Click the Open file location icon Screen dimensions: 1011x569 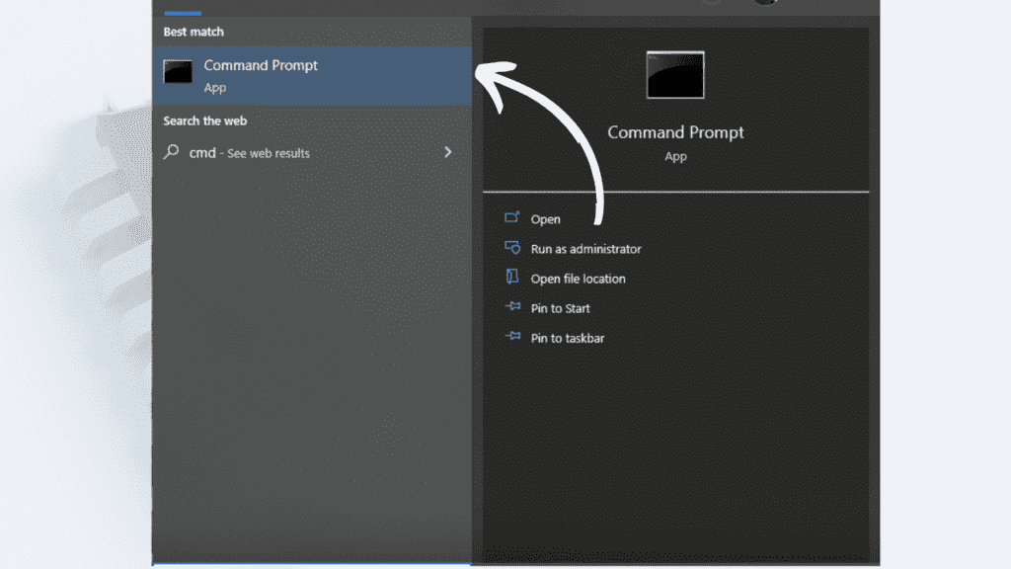point(512,277)
